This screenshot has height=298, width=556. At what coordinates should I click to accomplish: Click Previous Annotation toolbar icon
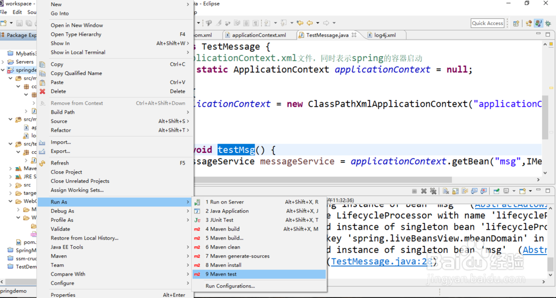pos(282,23)
